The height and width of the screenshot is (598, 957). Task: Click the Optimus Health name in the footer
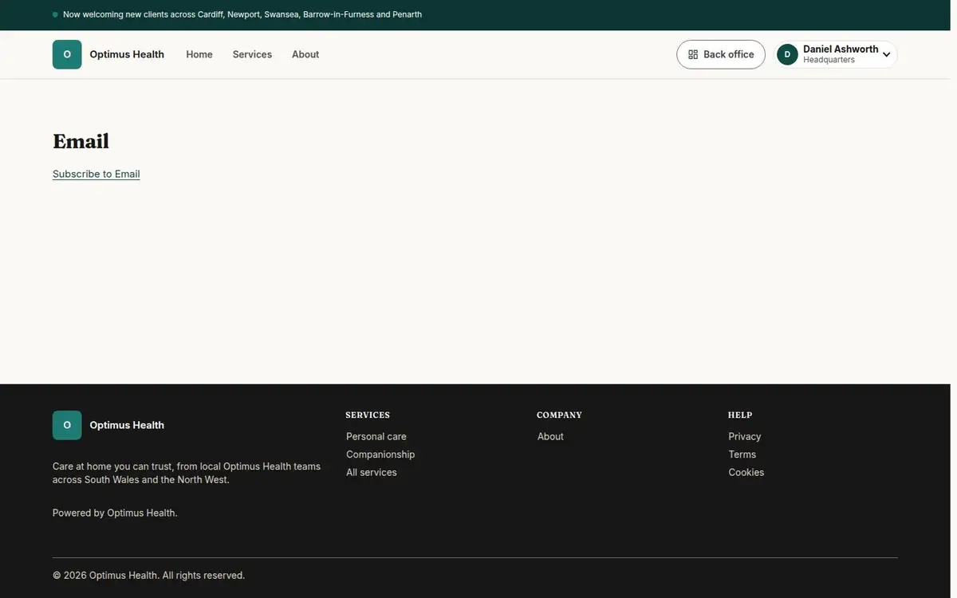(x=127, y=425)
